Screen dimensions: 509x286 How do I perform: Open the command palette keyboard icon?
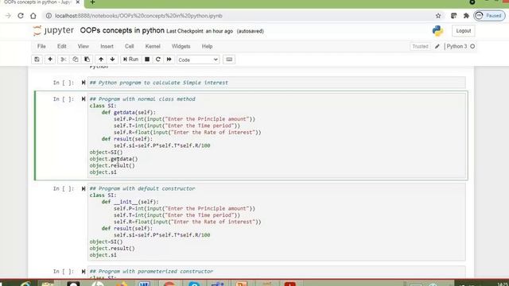coord(229,60)
